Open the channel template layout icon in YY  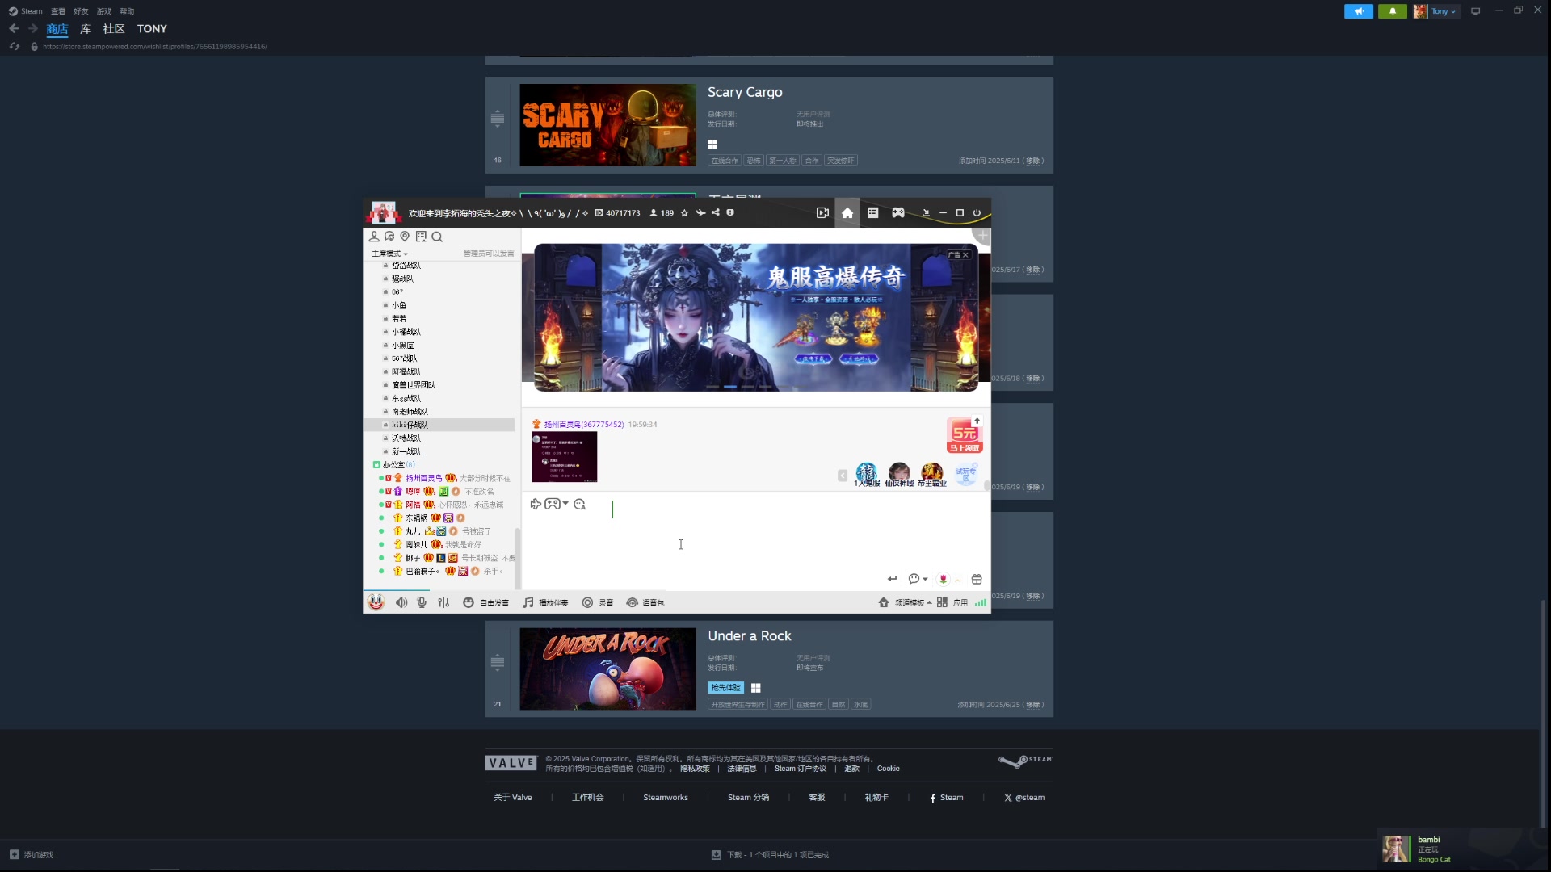[x=872, y=213]
